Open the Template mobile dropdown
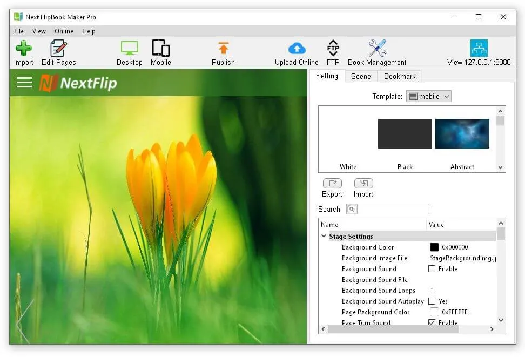 click(429, 97)
